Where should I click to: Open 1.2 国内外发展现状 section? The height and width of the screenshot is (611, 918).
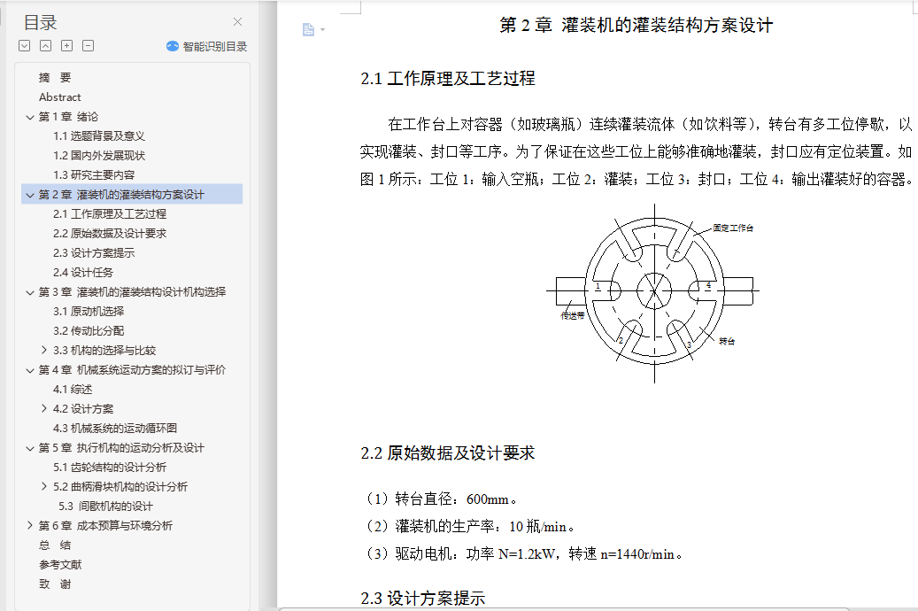[99, 155]
